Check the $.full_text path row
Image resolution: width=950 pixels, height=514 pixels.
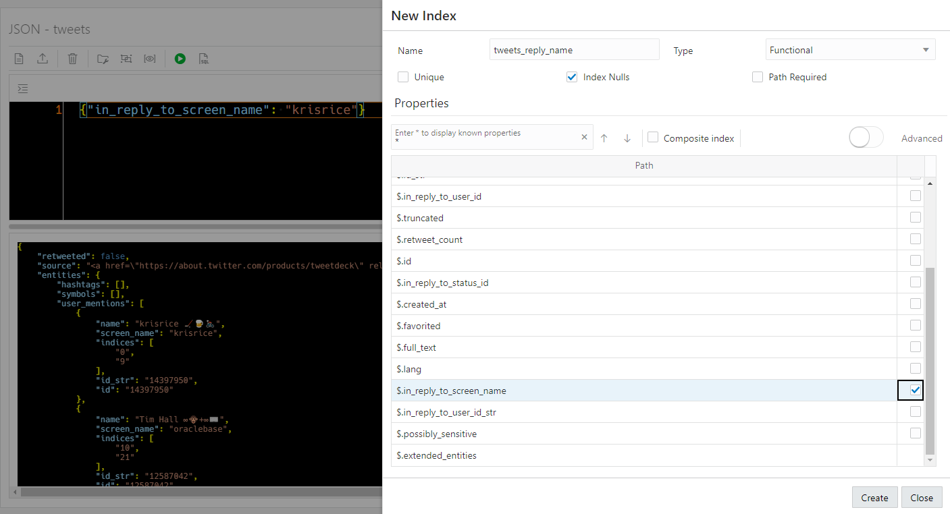tap(916, 347)
